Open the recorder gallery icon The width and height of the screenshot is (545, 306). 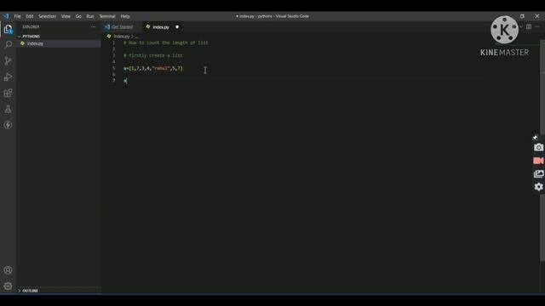538,173
